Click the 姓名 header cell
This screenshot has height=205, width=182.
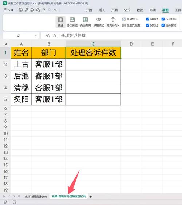point(21,53)
